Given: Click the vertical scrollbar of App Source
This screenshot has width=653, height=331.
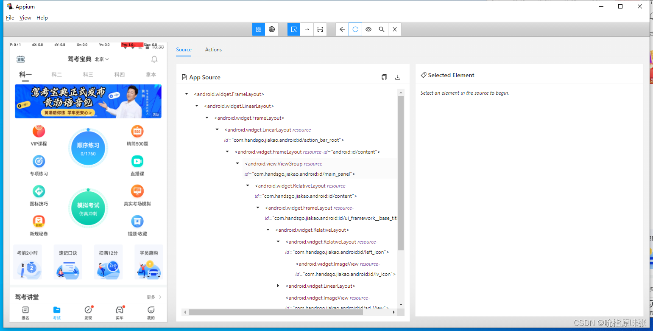Looking at the screenshot, I should click(x=401, y=173).
